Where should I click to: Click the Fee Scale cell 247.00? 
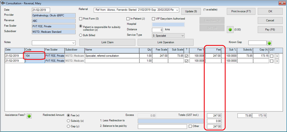160,56
